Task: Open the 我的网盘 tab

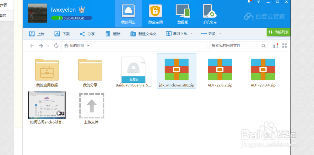Action: 128,14
